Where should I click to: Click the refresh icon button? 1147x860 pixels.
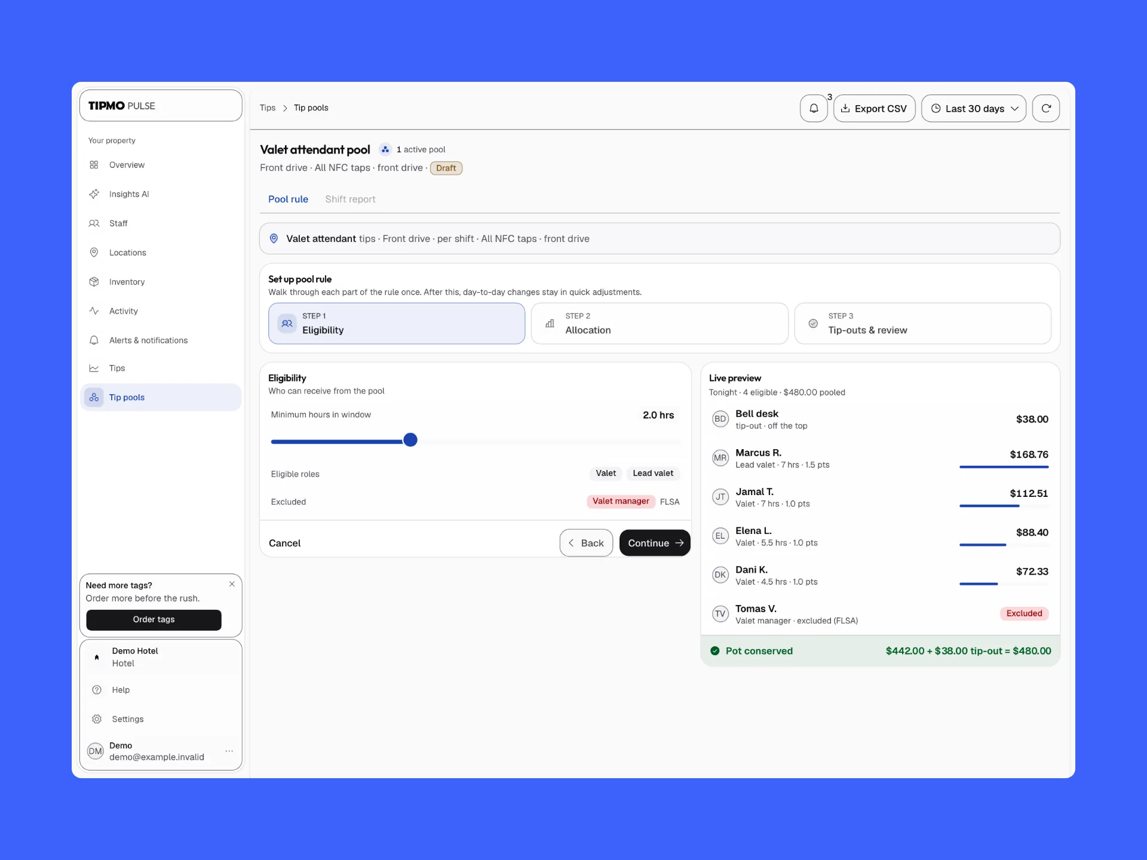point(1045,108)
